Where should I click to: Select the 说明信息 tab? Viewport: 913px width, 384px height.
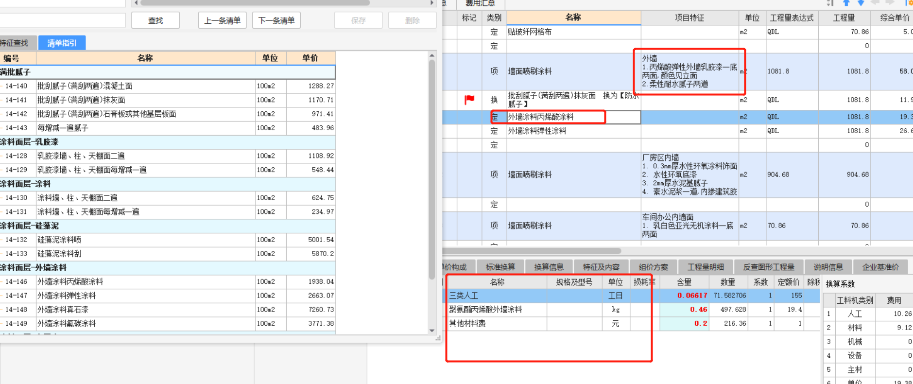[828, 267]
